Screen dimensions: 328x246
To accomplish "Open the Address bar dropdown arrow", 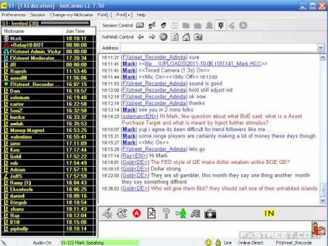I will pyautogui.click(x=320, y=48).
